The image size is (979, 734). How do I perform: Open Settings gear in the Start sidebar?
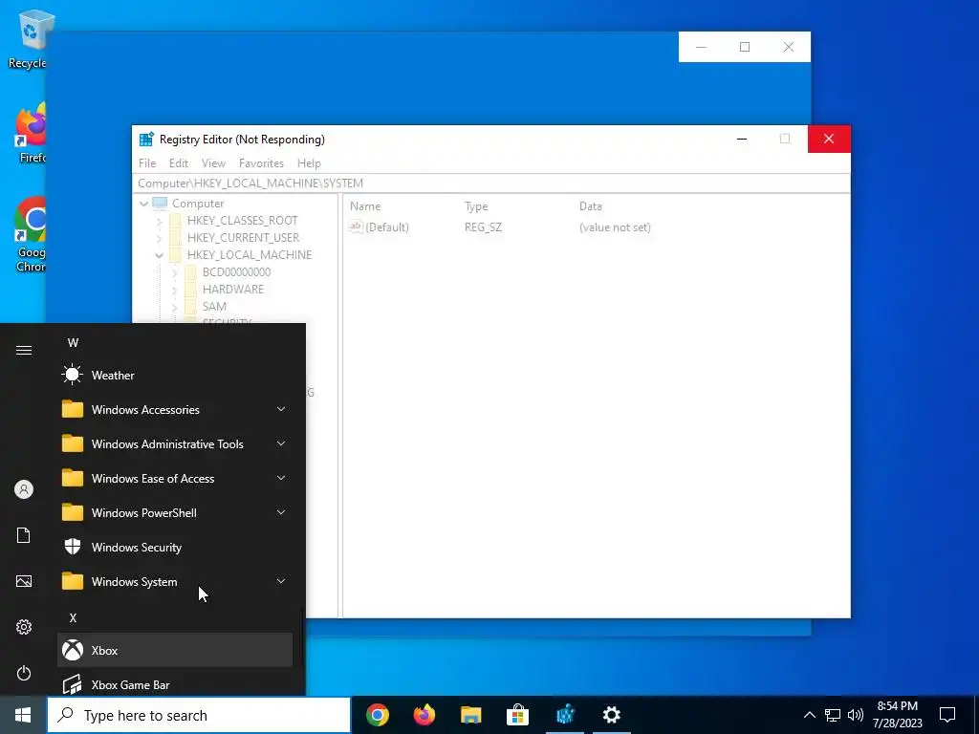tap(24, 627)
